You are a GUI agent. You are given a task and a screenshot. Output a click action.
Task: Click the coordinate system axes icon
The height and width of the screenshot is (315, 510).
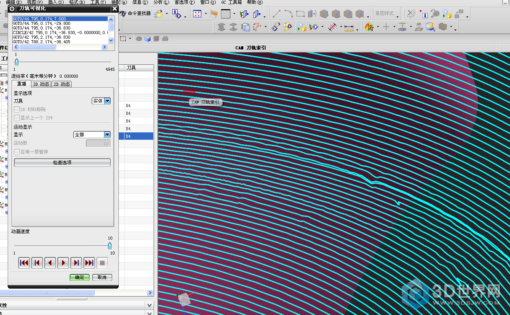257,27
